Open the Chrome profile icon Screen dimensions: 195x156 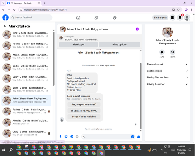pyautogui.click(x=186, y=10)
